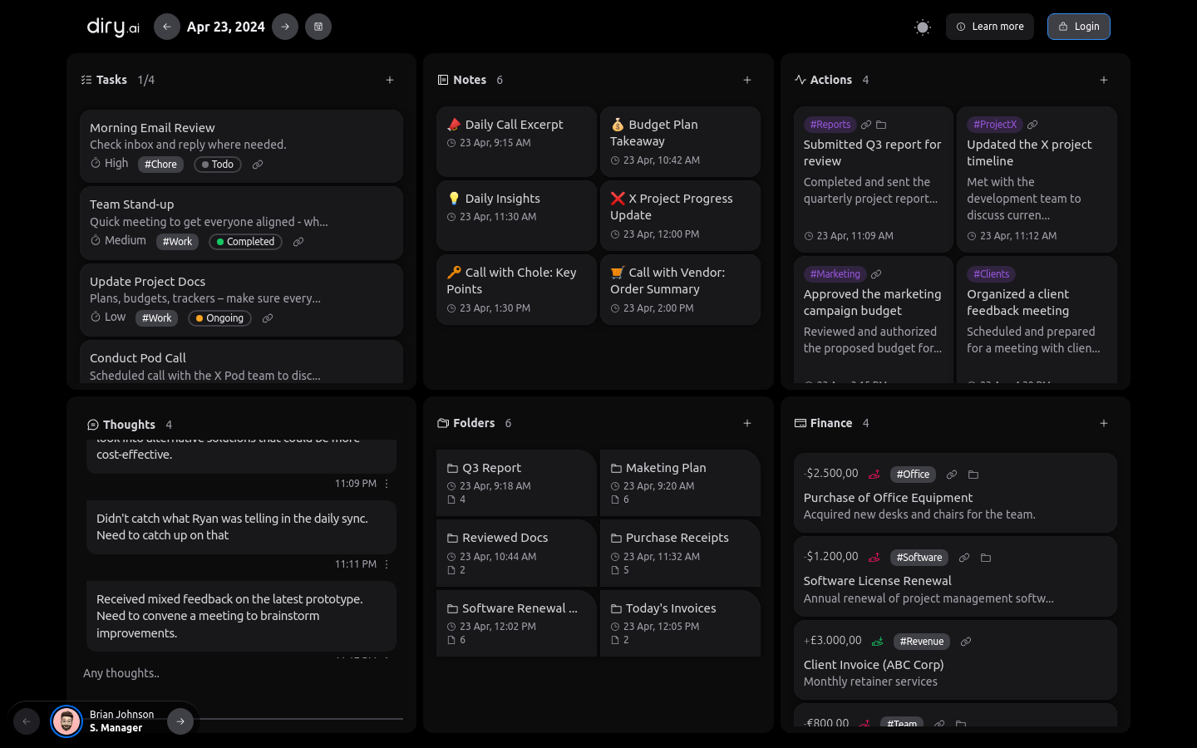Click the #Revenue tag in Finance
The height and width of the screenshot is (748, 1197).
pyautogui.click(x=922, y=642)
